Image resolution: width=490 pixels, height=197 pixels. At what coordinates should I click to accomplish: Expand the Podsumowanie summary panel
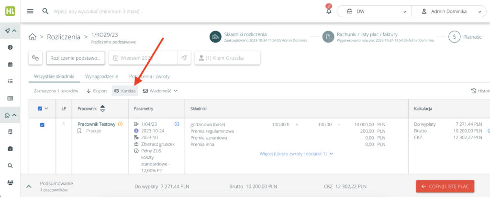(29, 186)
